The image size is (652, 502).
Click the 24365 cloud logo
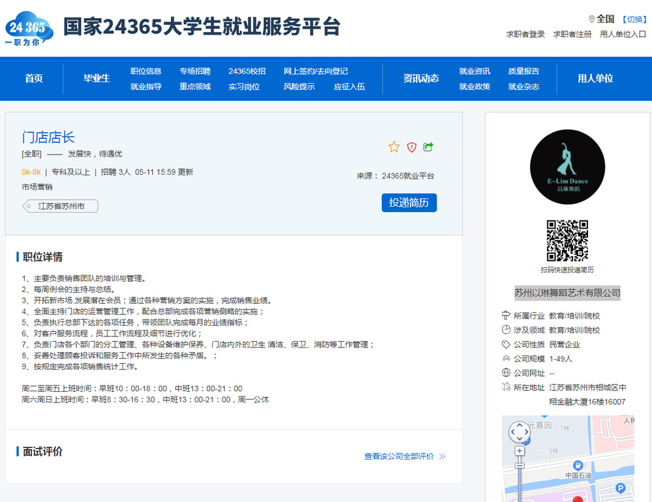point(29,29)
